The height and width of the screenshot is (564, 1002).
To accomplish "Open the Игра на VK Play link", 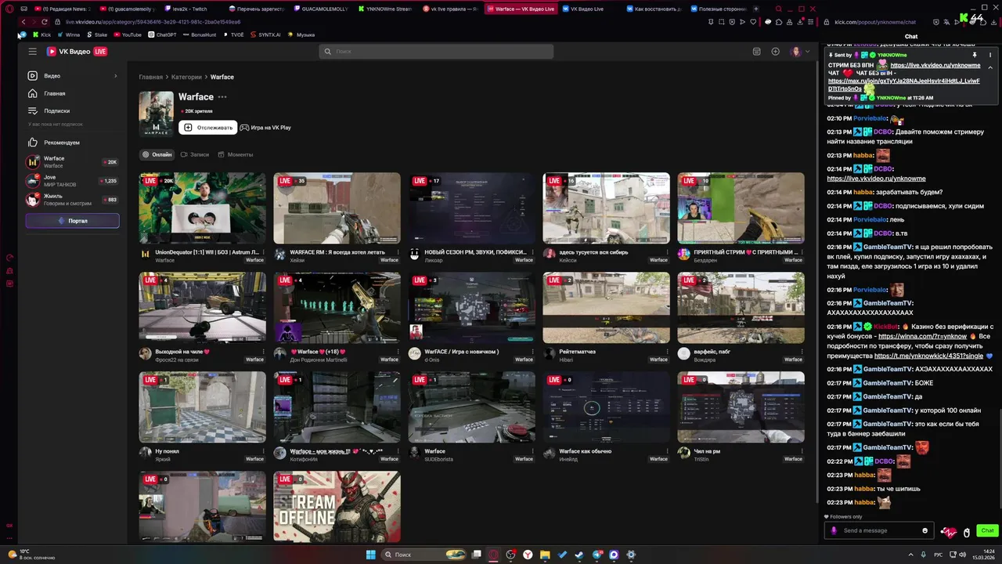I will [265, 128].
